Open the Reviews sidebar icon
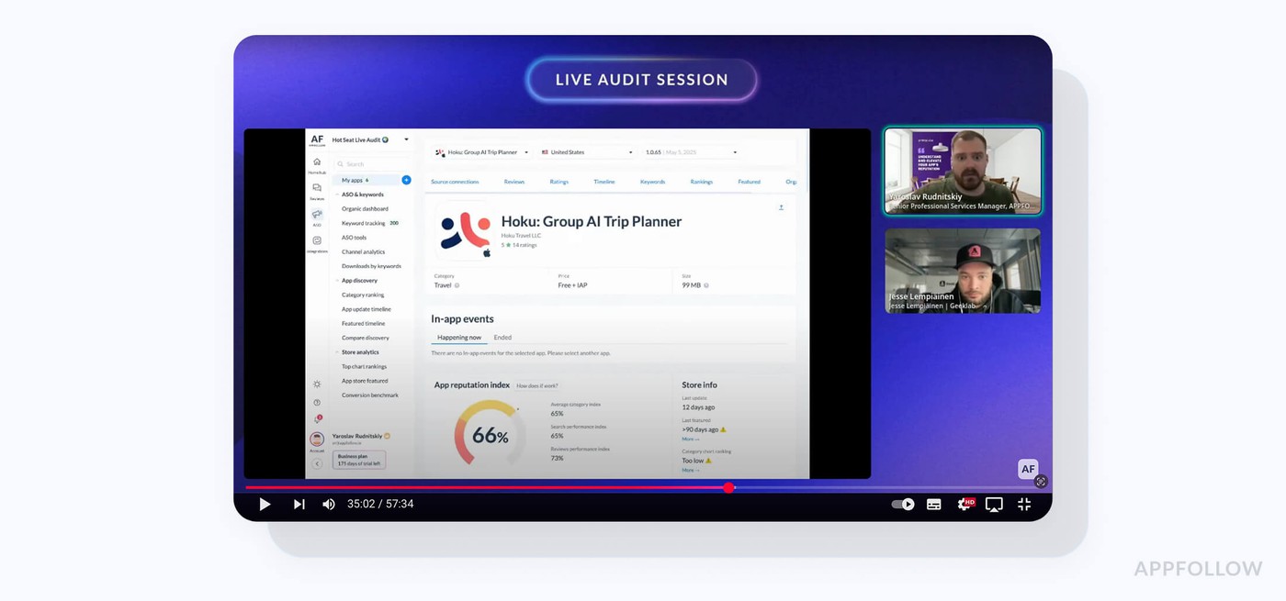1286x601 pixels. [317, 190]
